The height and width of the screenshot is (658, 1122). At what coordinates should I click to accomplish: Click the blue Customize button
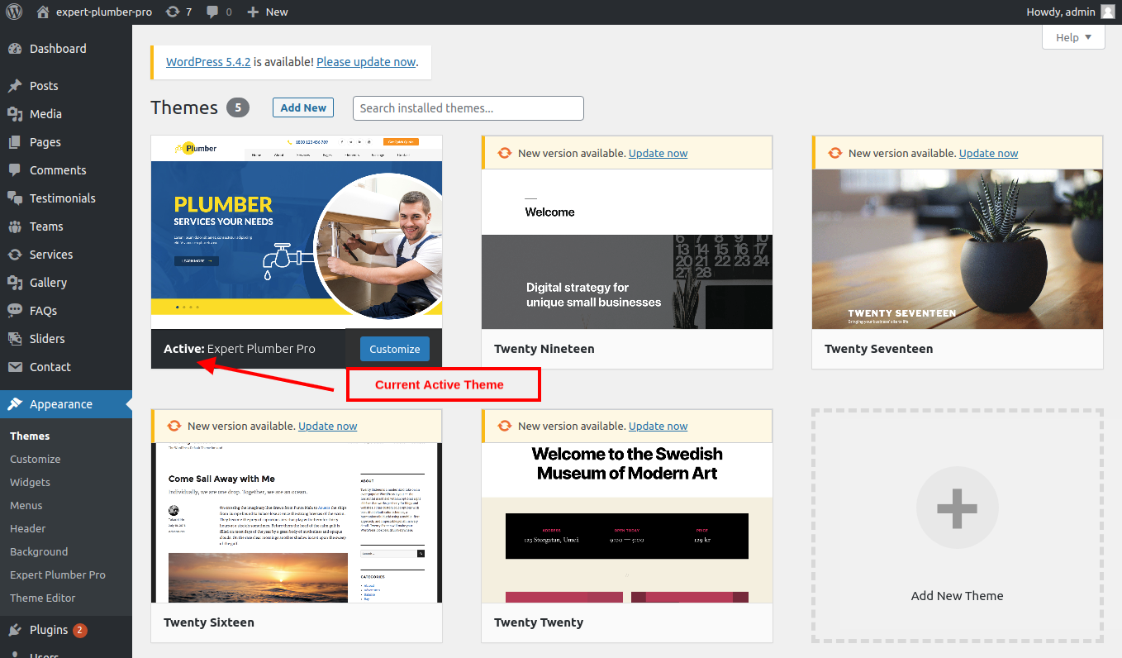(395, 349)
